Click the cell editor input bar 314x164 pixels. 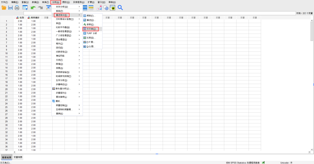(160, 13)
